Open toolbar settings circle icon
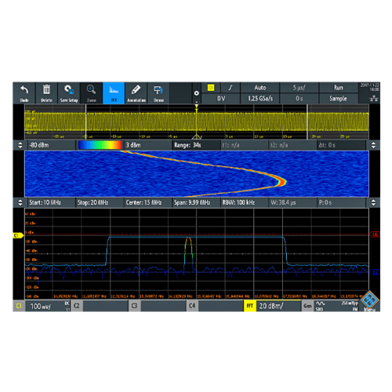Image resolution: width=392 pixels, height=392 pixels. (x=197, y=93)
